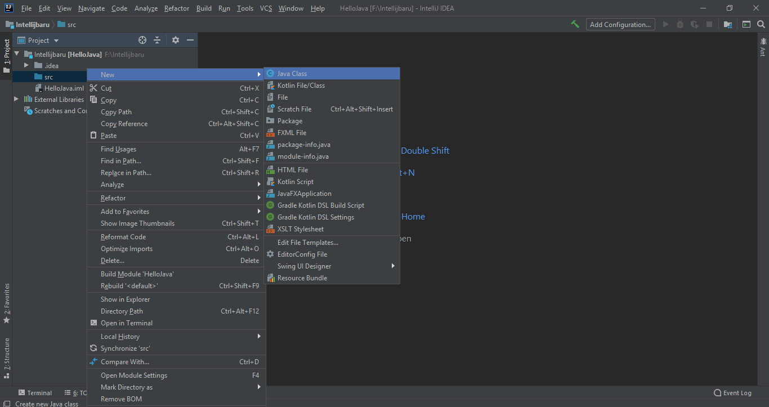Expand the .idea folder arrow

tap(26, 65)
